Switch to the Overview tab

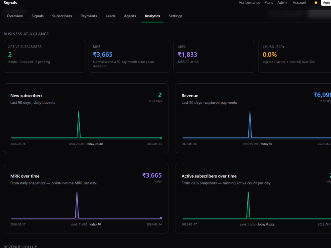point(15,16)
